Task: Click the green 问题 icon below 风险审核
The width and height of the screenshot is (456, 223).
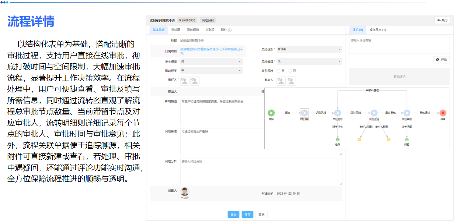Action: (407, 140)
